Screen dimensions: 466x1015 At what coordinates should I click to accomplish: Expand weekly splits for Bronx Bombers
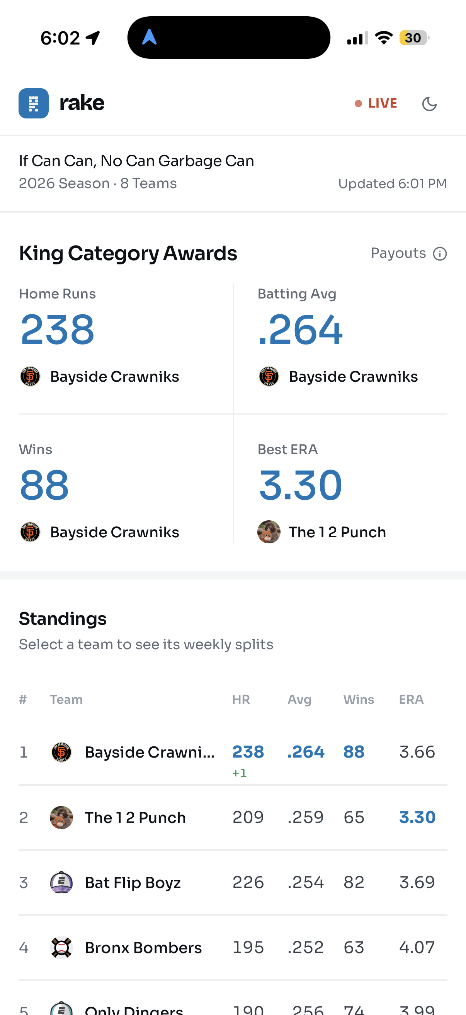coord(233,947)
